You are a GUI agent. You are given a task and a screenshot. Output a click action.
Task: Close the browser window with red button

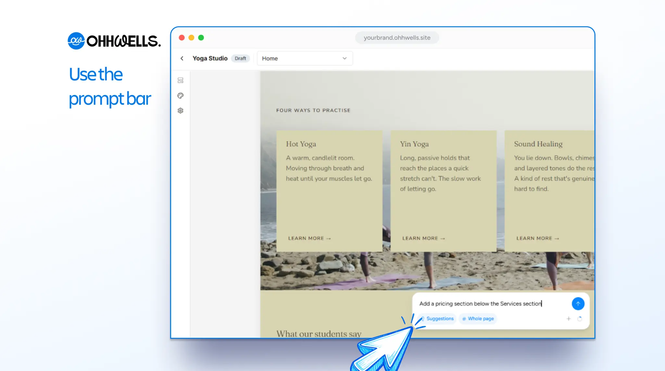click(182, 38)
